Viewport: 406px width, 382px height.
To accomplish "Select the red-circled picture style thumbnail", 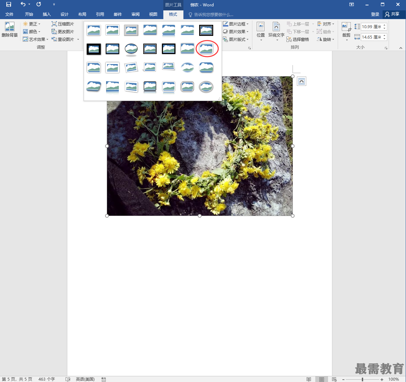I will click(x=206, y=49).
